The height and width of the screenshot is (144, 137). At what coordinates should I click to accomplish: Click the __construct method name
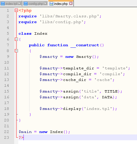[x=85, y=45]
